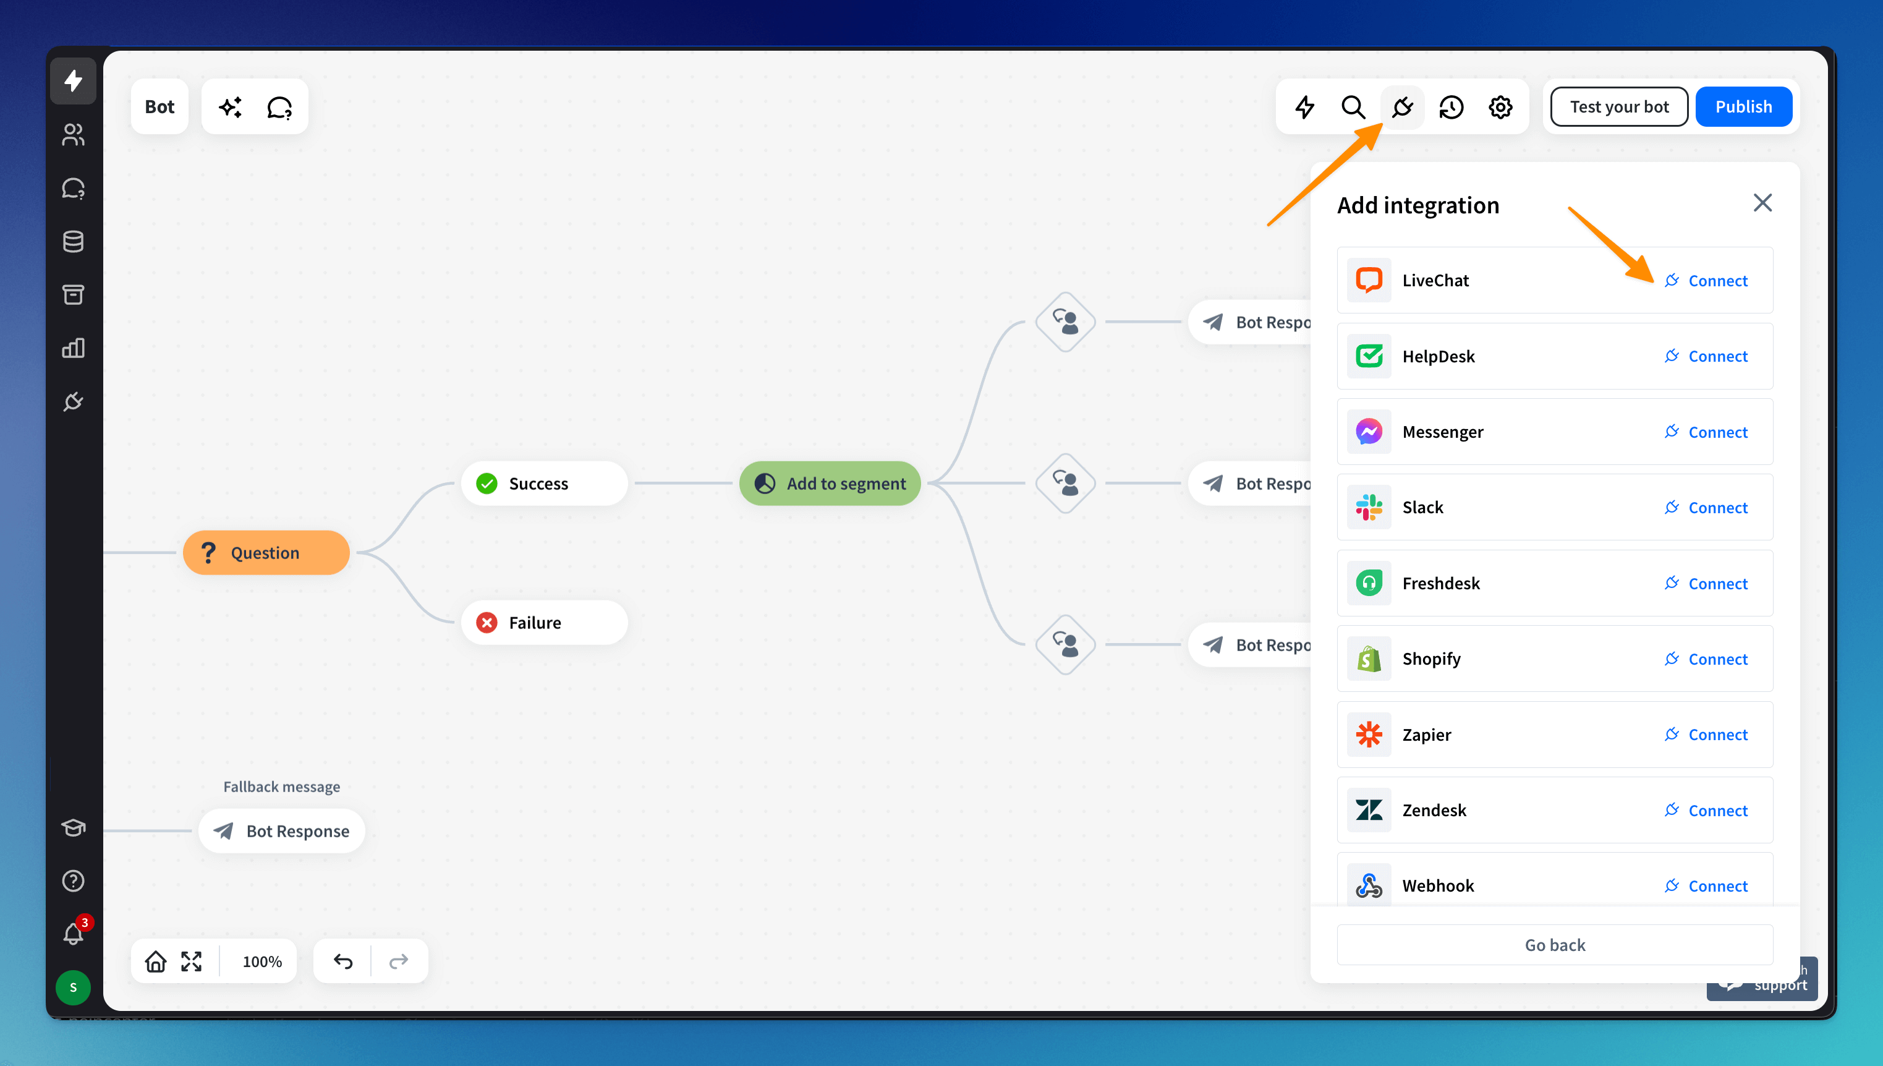Image resolution: width=1883 pixels, height=1066 pixels.
Task: Click the database icon in the sidebar
Action: point(73,242)
